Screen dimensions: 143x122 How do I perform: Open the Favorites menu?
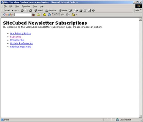(x=26, y=6)
